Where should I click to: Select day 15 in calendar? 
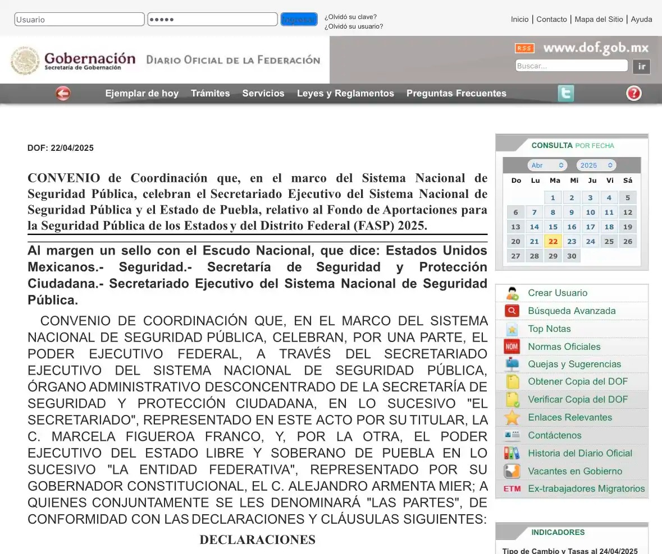553,227
